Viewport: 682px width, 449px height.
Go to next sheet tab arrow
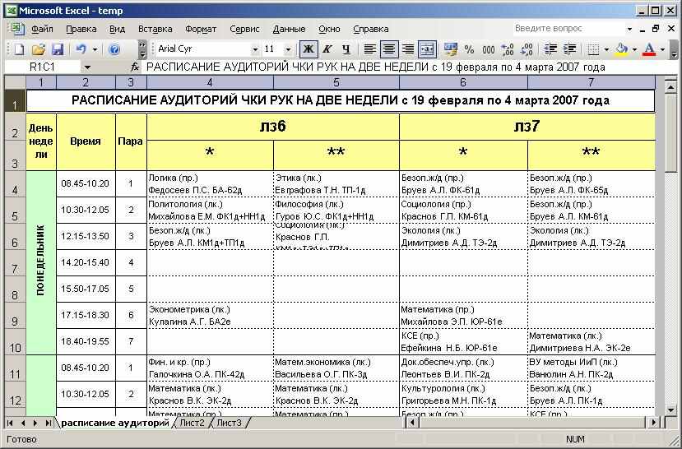[35, 423]
